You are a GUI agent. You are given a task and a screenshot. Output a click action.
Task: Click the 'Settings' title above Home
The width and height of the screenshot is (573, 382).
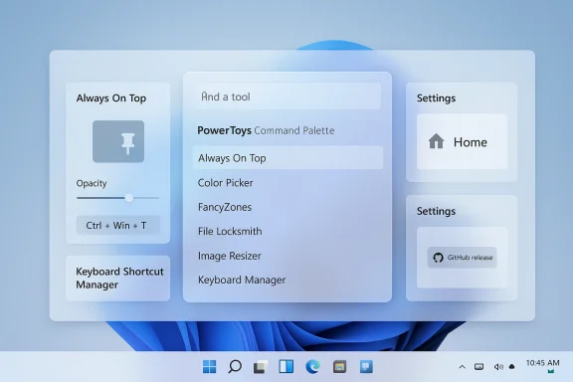click(x=436, y=97)
